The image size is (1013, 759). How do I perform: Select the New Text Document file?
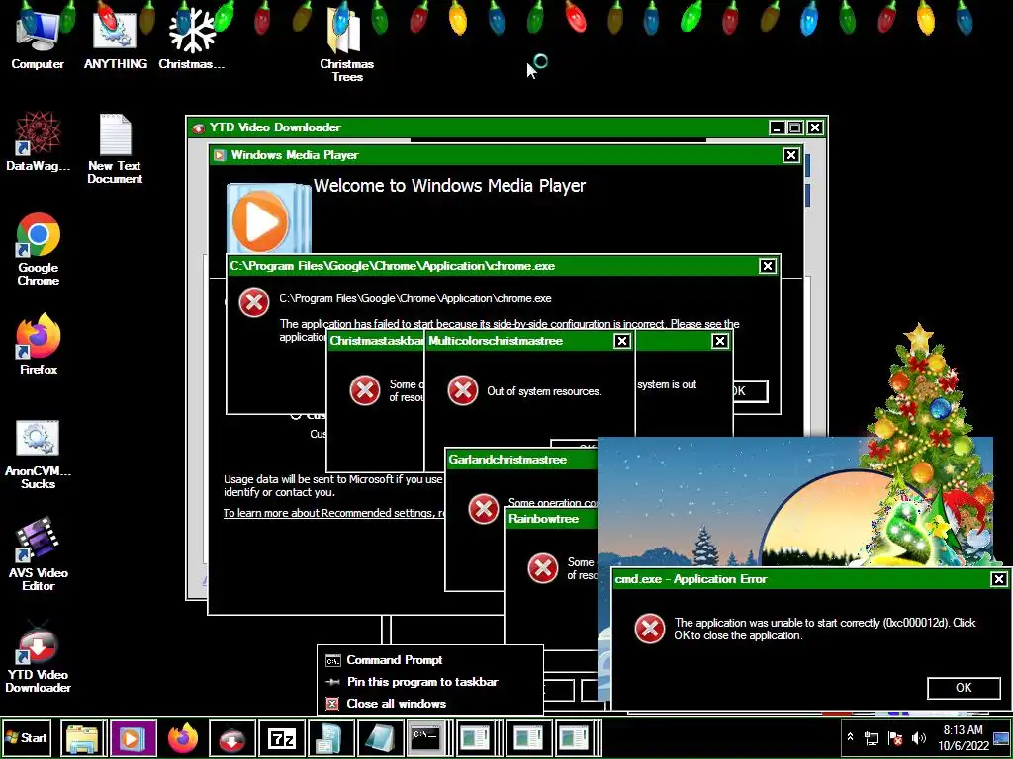[x=115, y=148]
